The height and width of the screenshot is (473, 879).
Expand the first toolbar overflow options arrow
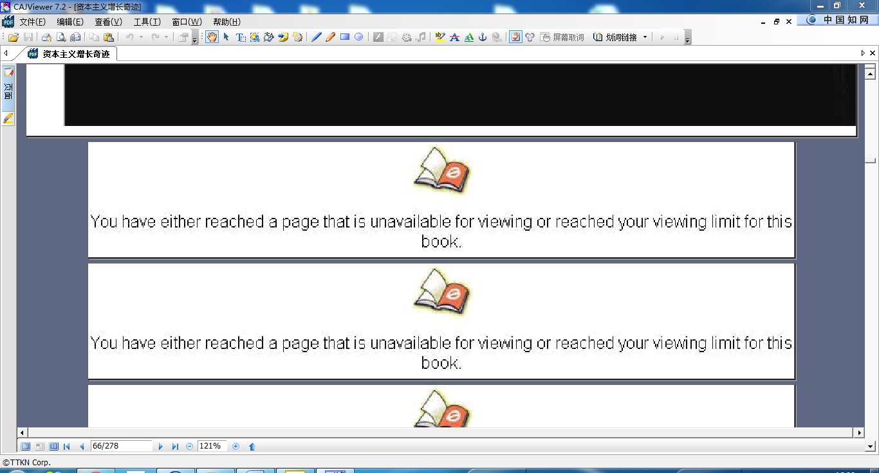195,39
